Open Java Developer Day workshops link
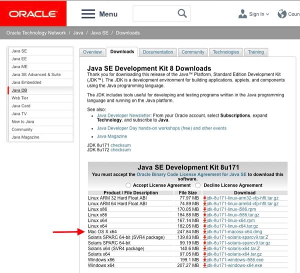This screenshot has width=300, height=273. (161, 128)
